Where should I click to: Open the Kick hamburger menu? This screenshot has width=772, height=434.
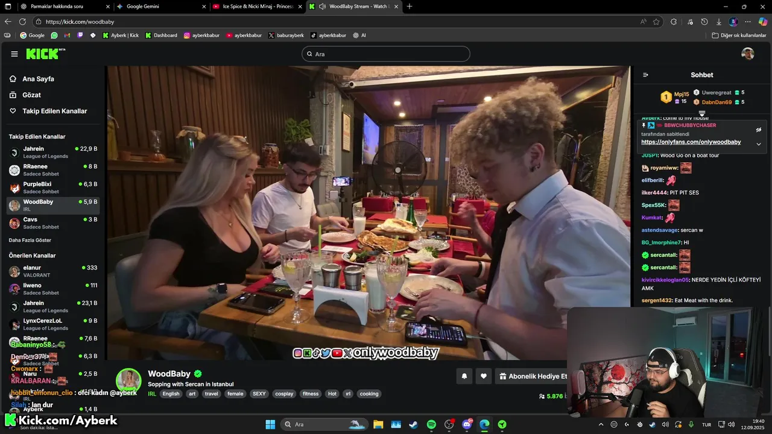(14, 54)
